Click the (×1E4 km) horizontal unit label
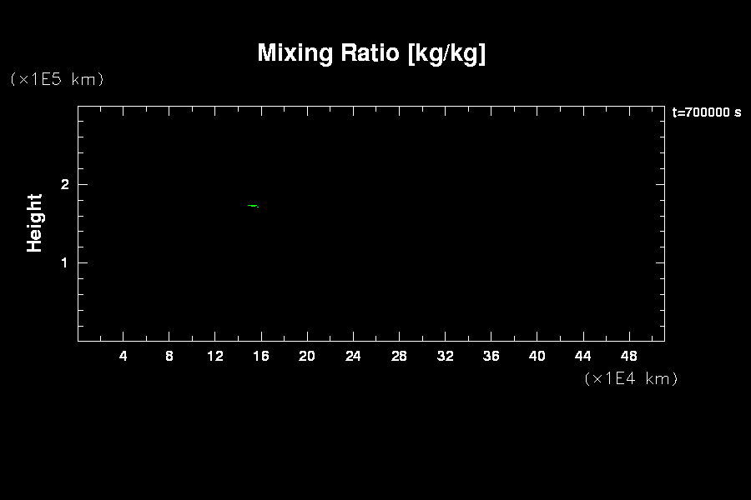Screen dimensions: 751x500 631,378
